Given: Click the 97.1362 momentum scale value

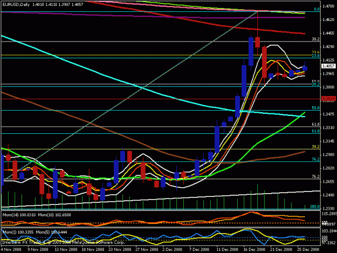Looking at the screenshot, I should coord(329,242).
